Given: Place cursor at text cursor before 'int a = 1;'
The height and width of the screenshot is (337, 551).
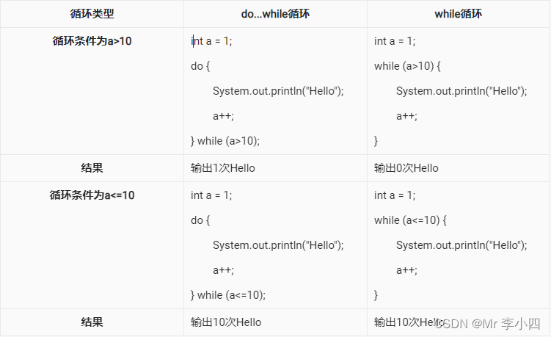Looking at the screenshot, I should [193, 42].
